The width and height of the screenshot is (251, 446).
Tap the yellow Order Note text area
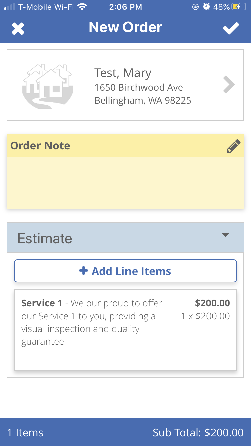click(x=125, y=183)
